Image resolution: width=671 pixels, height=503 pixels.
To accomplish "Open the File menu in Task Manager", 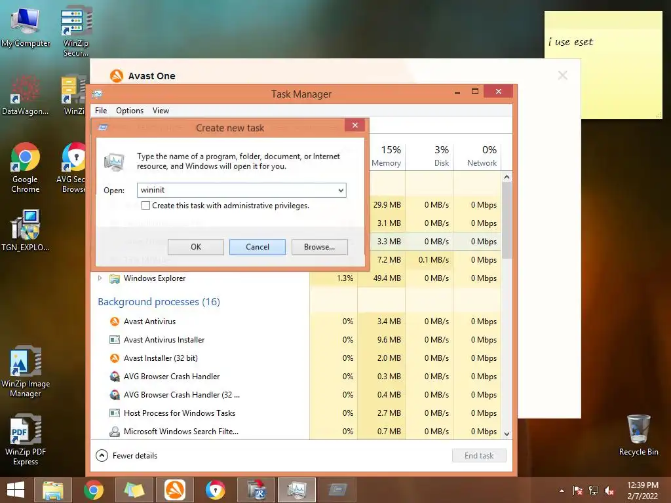I will coord(101,110).
